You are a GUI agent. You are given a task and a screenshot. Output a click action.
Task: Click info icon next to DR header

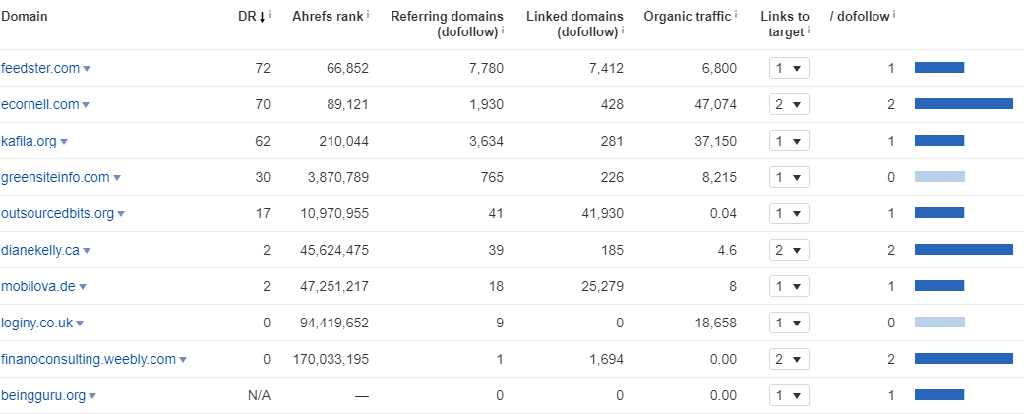pyautogui.click(x=271, y=14)
